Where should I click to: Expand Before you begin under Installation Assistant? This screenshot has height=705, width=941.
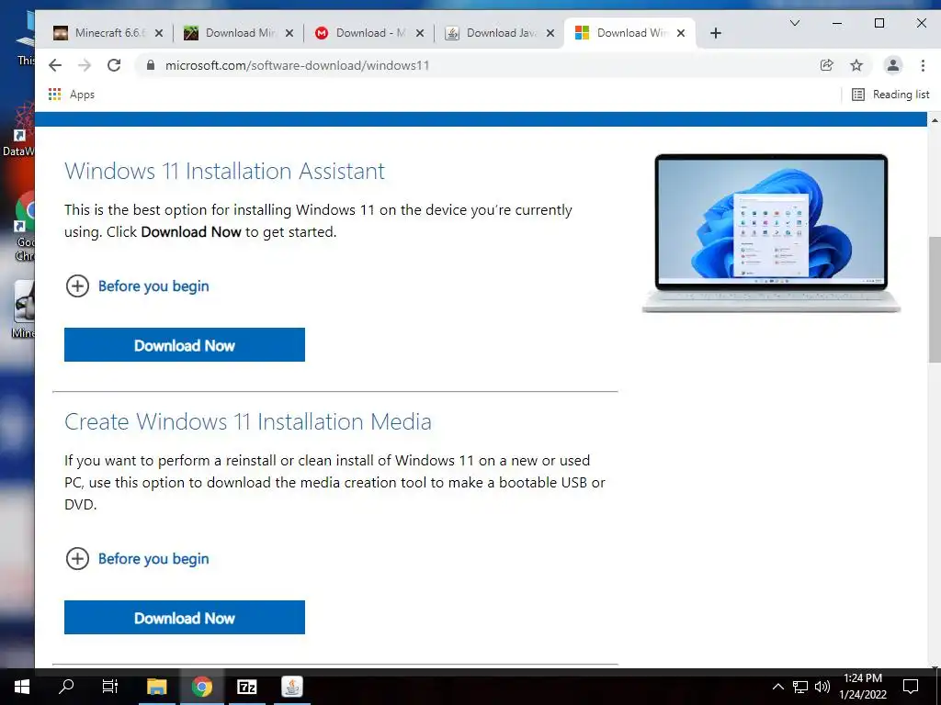coord(138,286)
